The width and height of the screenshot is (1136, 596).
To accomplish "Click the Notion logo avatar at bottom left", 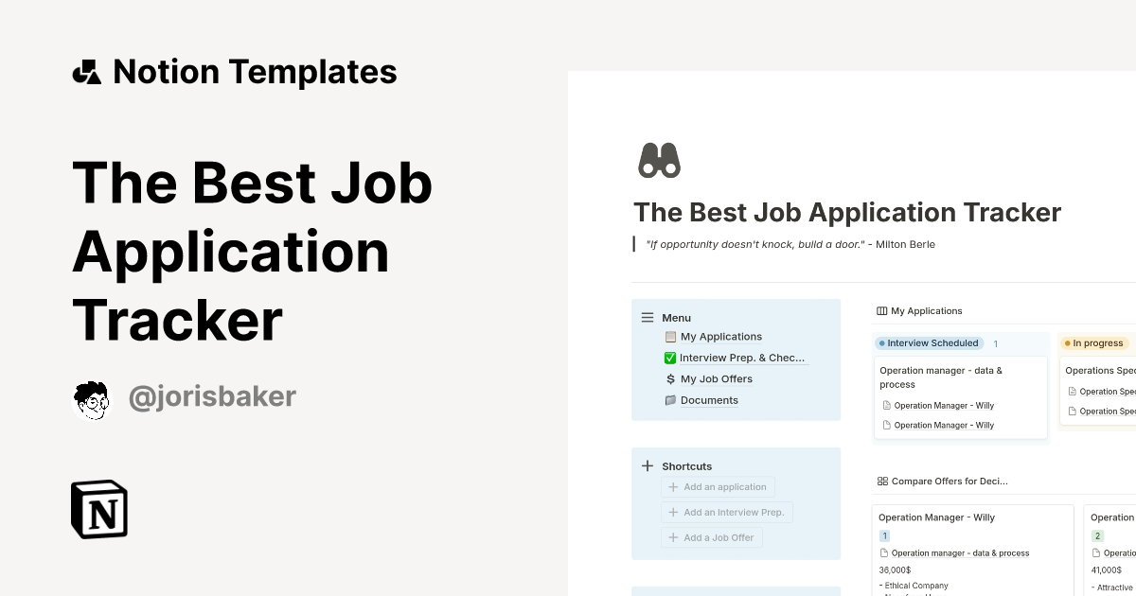I will click(x=98, y=509).
